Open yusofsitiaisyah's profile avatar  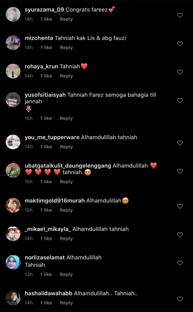13,100
